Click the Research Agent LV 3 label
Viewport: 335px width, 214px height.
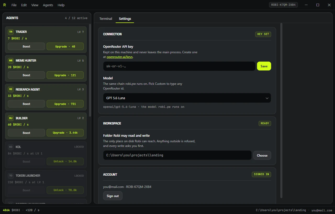81,89
